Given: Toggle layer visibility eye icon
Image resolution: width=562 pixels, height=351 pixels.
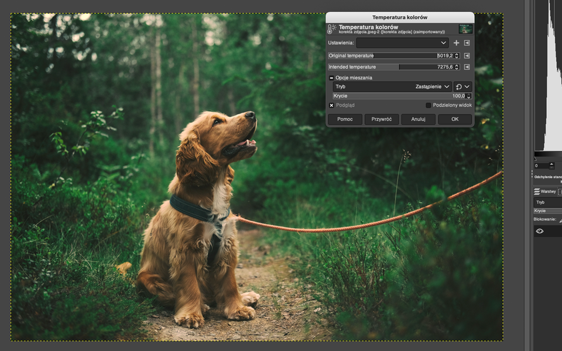Looking at the screenshot, I should pyautogui.click(x=540, y=231).
